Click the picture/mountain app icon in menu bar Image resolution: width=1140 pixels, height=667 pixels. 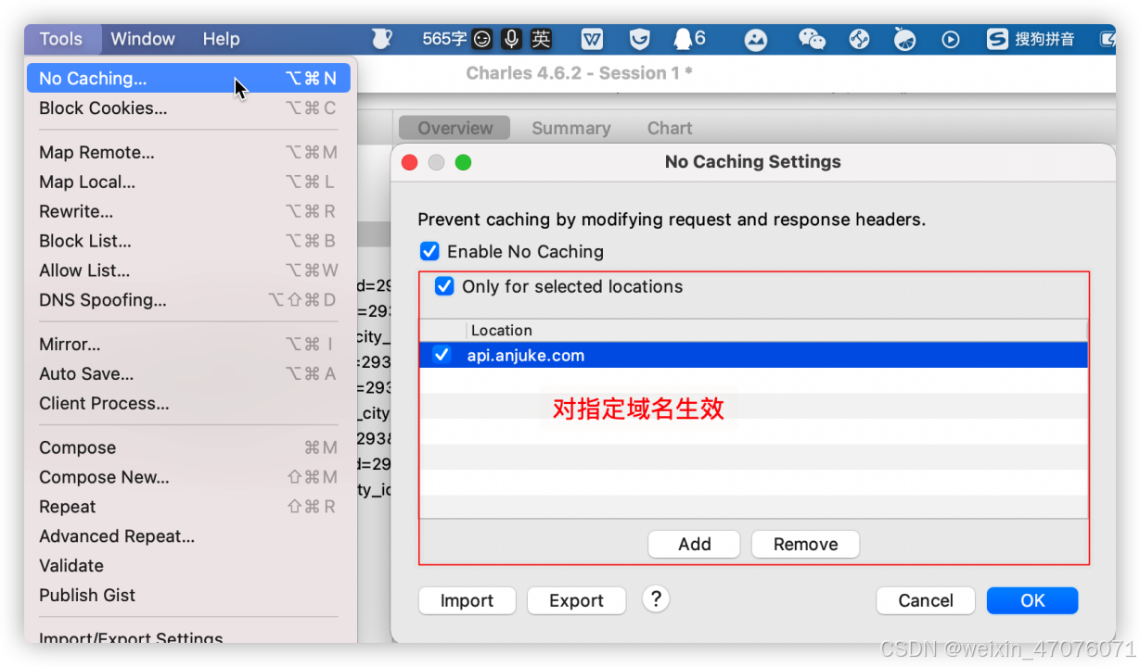pos(757,39)
